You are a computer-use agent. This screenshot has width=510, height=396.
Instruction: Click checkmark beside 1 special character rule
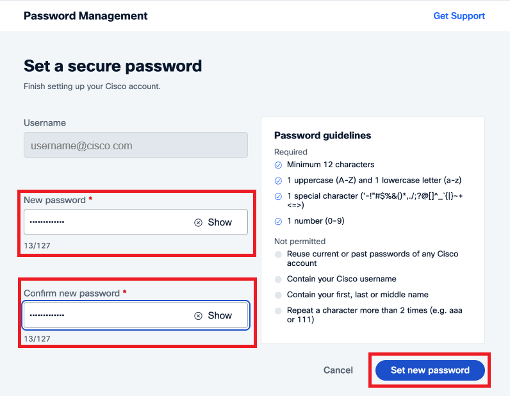pyautogui.click(x=278, y=196)
